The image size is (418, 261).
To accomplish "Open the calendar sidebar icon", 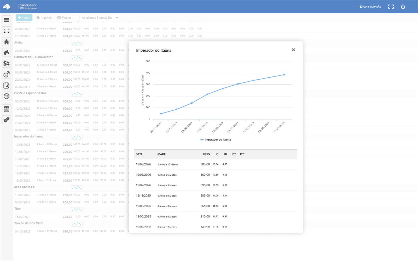I will coord(7,109).
